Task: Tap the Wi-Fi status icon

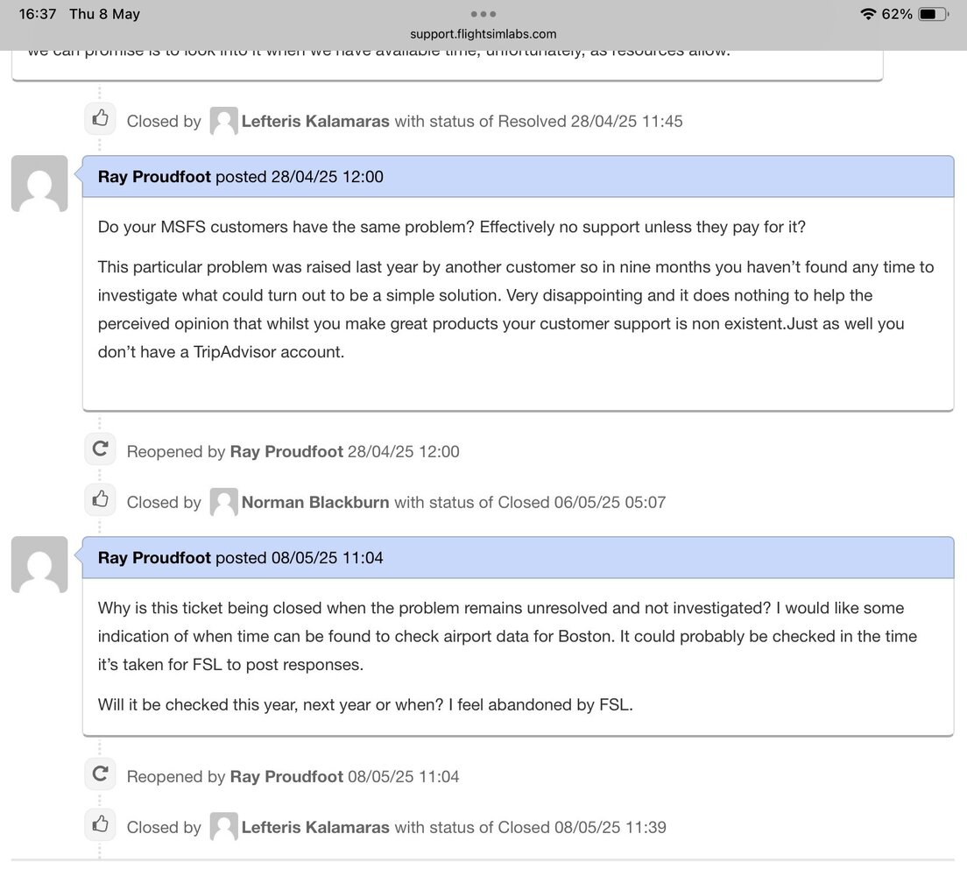Action: 868,13
